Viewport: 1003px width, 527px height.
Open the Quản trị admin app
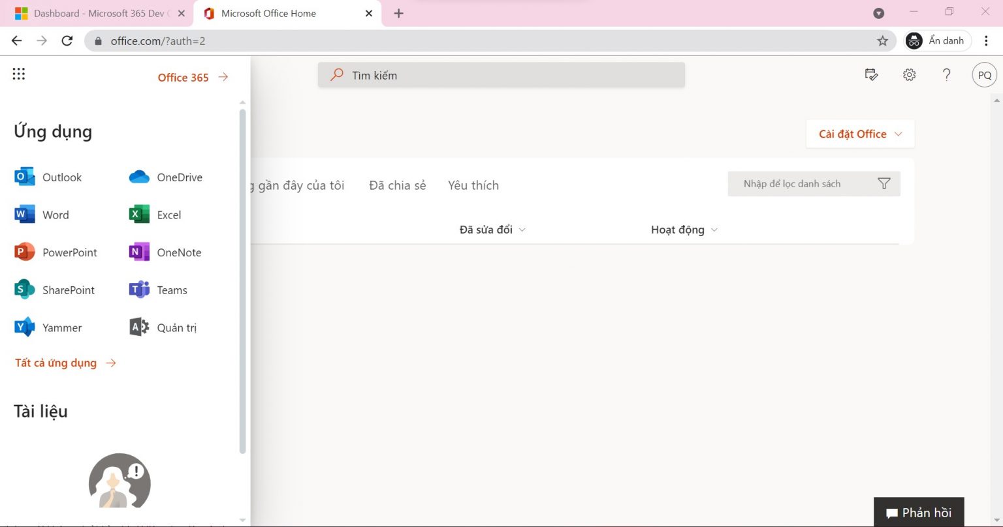139,327
